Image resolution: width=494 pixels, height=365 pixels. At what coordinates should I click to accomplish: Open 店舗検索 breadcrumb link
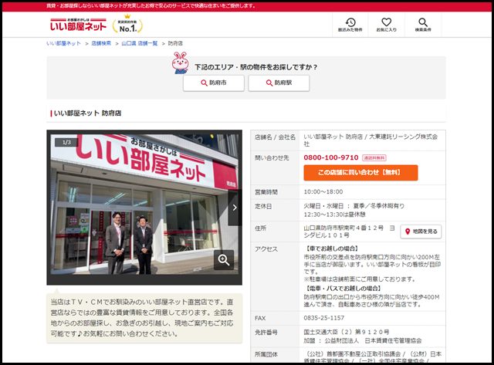click(x=101, y=43)
